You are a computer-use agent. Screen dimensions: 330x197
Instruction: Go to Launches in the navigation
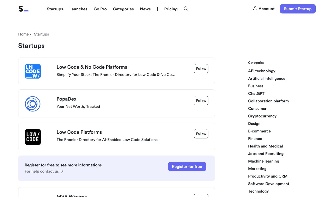tap(78, 9)
